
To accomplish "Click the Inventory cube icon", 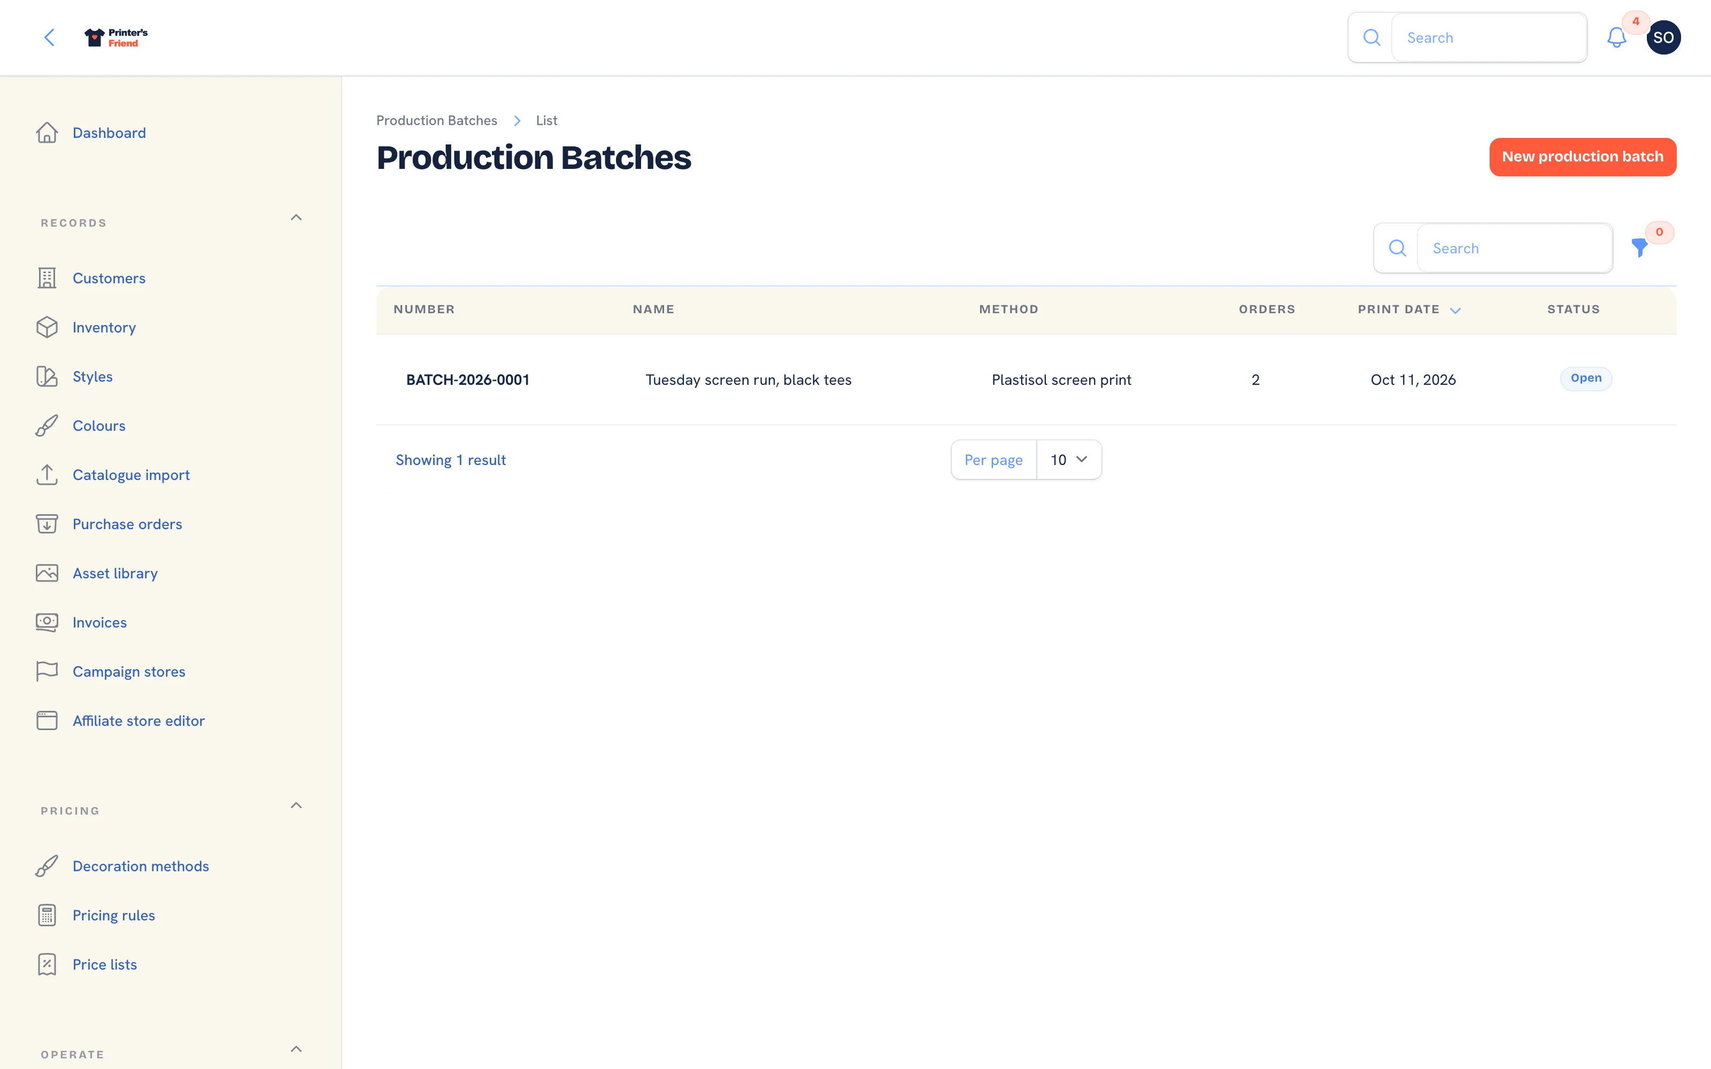I will tap(47, 327).
